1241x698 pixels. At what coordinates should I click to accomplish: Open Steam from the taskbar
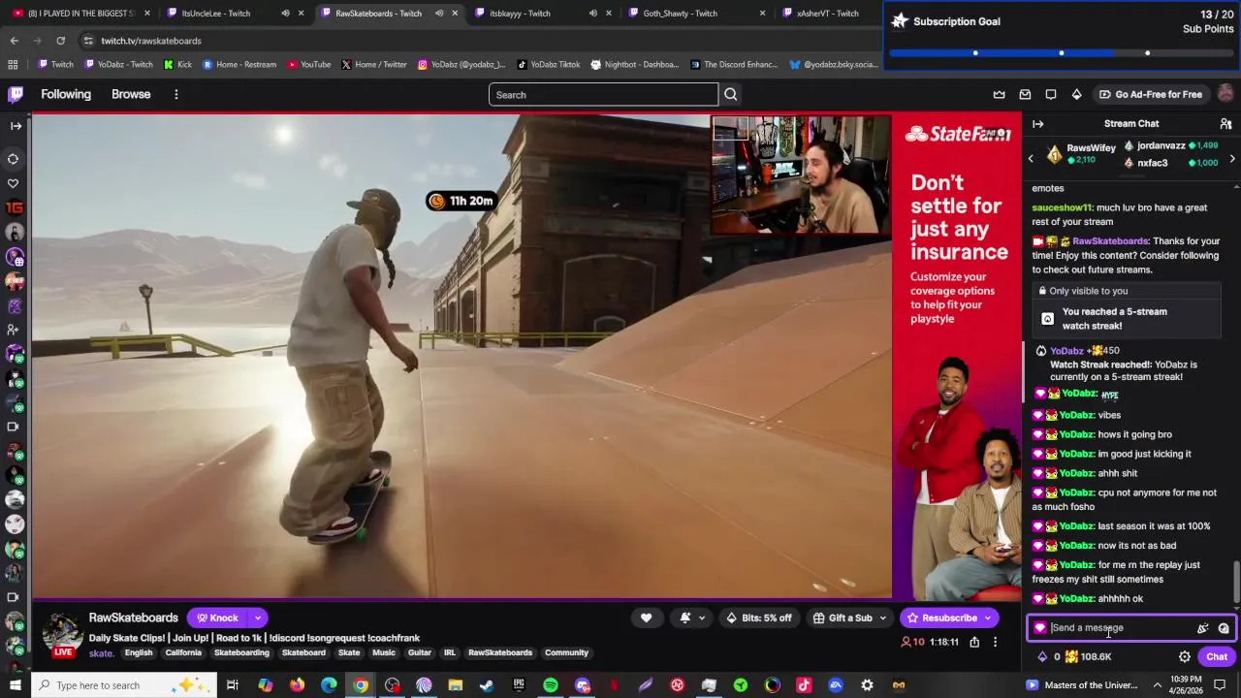[x=487, y=685]
